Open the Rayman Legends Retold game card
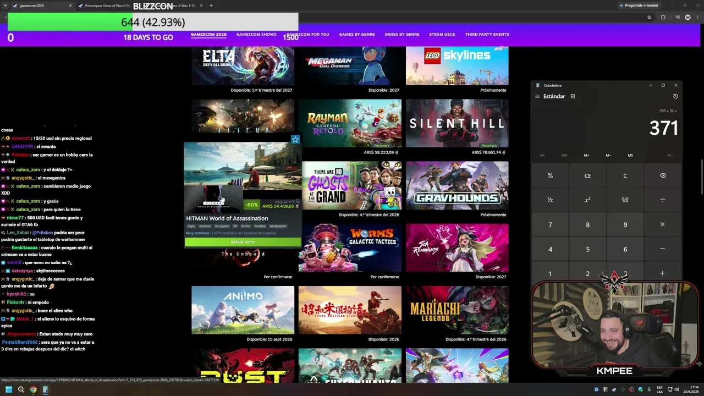Viewport: 704px width, 396px height. point(350,123)
